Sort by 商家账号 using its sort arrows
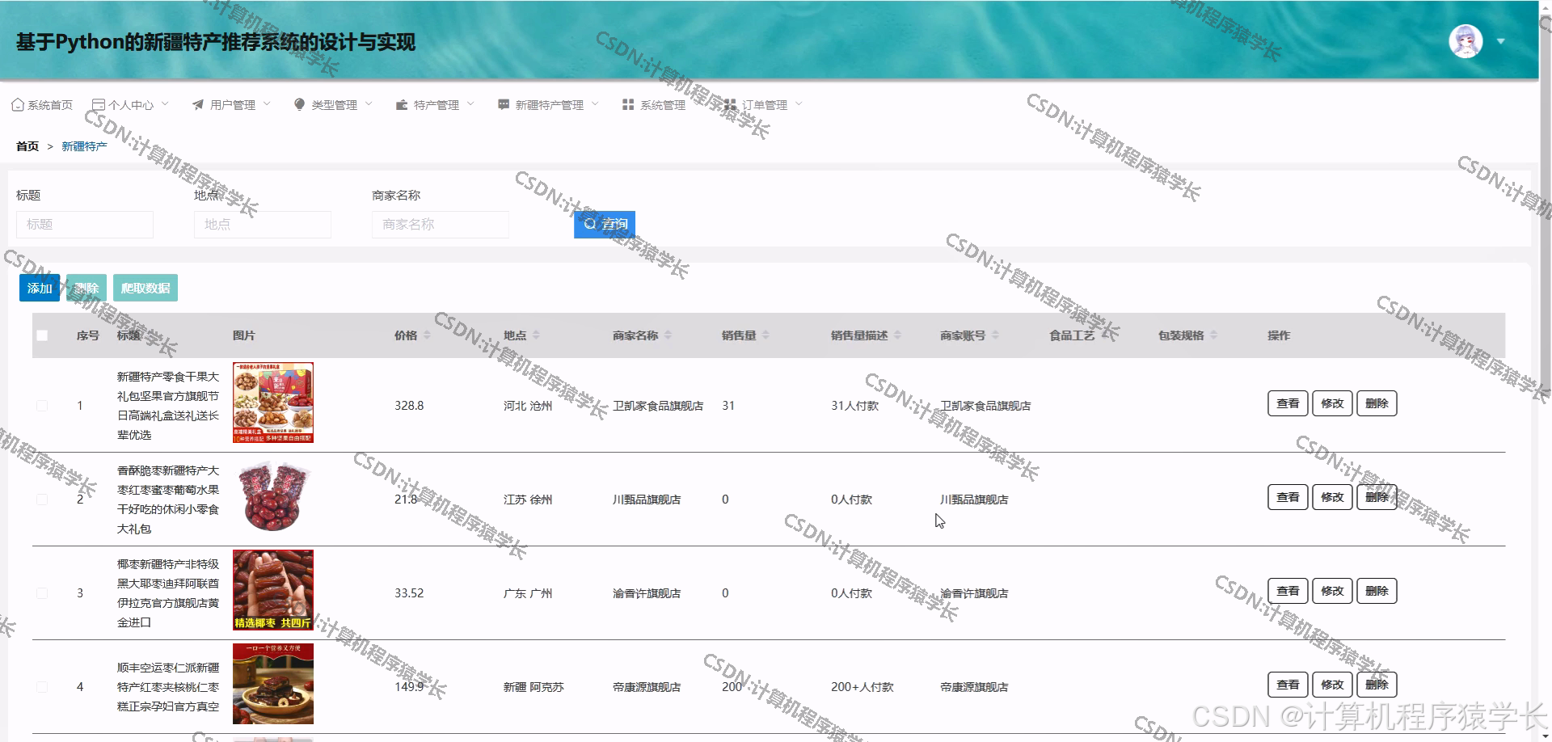This screenshot has height=742, width=1552. (995, 335)
